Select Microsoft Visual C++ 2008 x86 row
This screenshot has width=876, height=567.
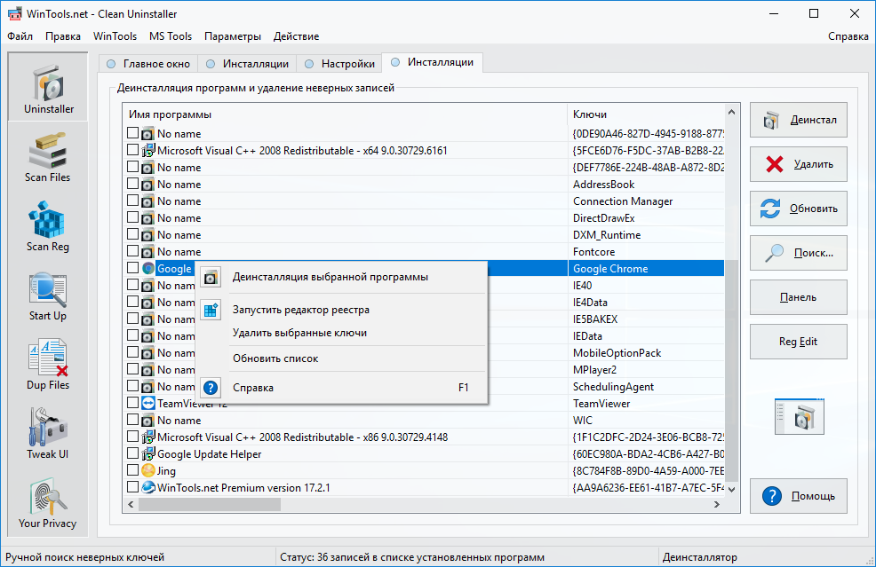pos(424,437)
